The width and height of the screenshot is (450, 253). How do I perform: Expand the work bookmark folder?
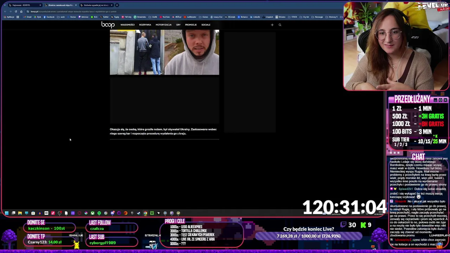61,17
